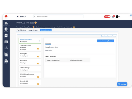Viewport: 132px width, 99px height.
Task: Click the Calculation (Annual) column header
Action: tap(79, 60)
